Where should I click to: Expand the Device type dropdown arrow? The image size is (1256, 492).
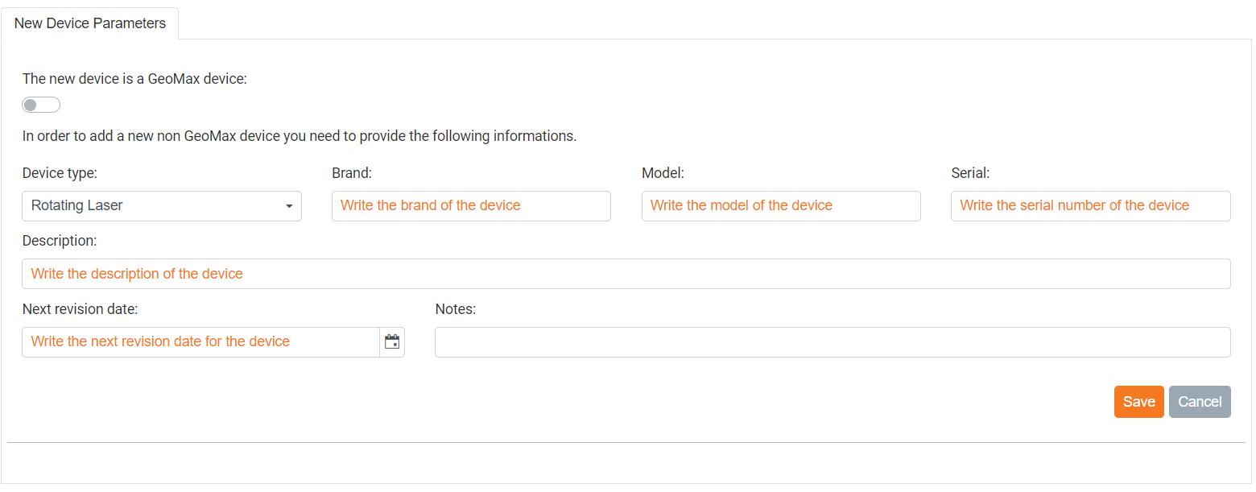pyautogui.click(x=289, y=206)
